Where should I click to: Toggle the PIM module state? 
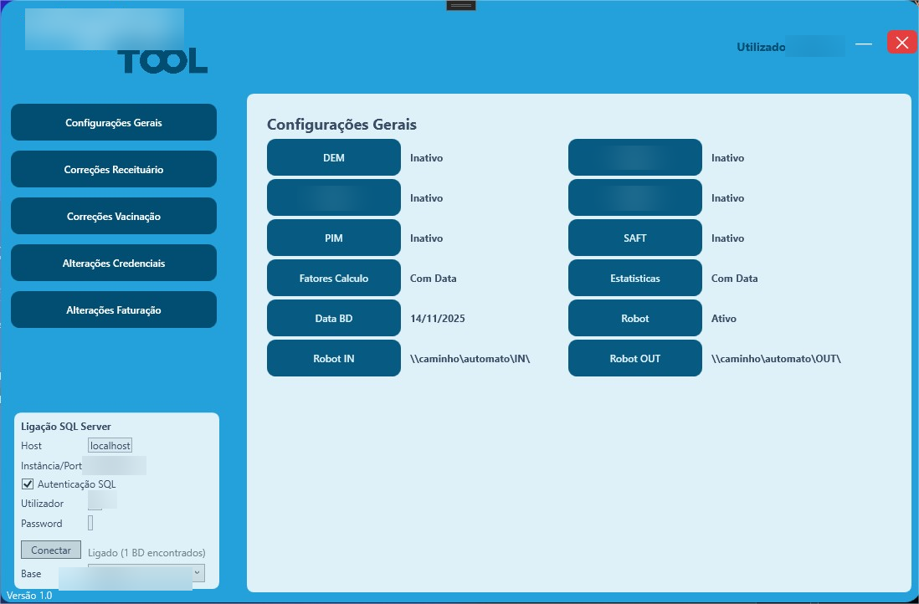[333, 238]
